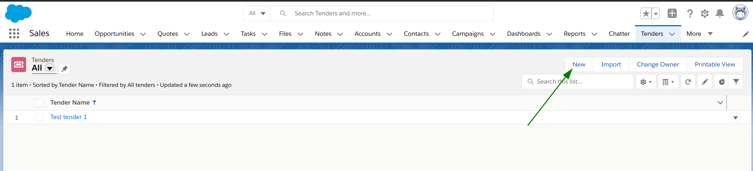
Task: Select the checkbox for Test tender 1
Action: tap(39, 117)
